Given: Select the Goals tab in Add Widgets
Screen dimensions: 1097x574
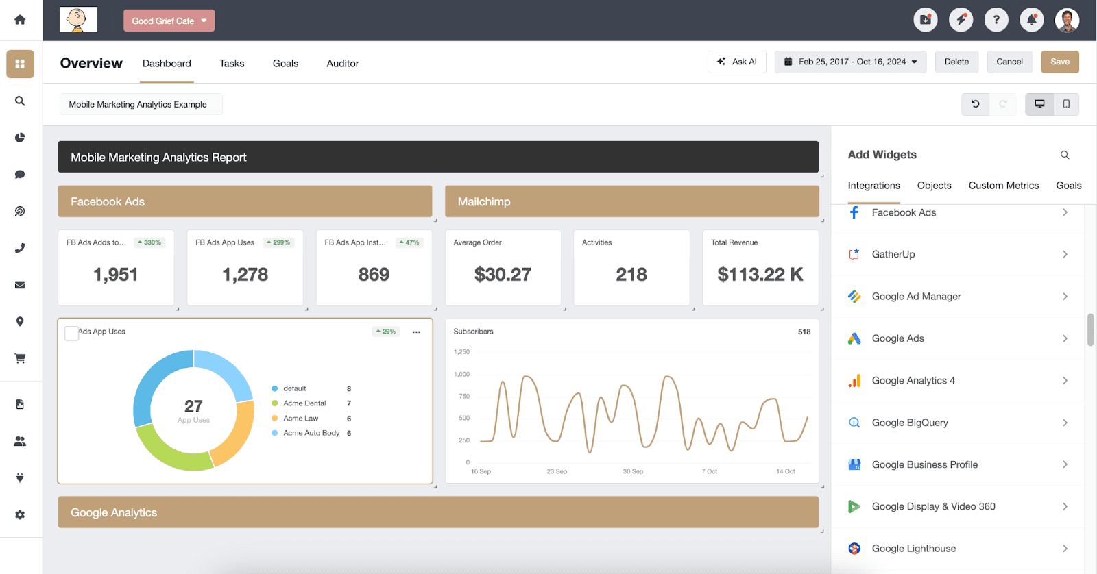Looking at the screenshot, I should click(1068, 186).
